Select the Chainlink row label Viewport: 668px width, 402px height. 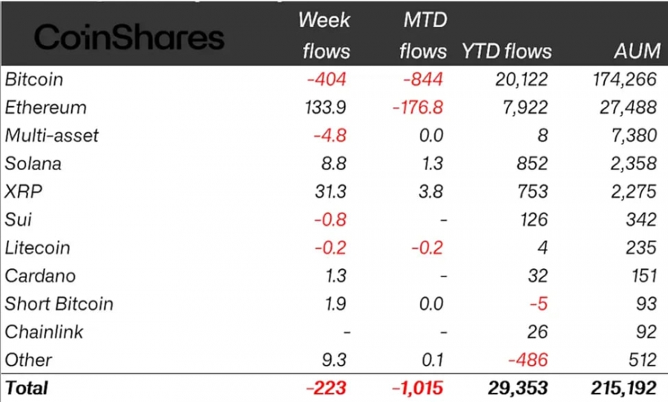[x=44, y=332]
